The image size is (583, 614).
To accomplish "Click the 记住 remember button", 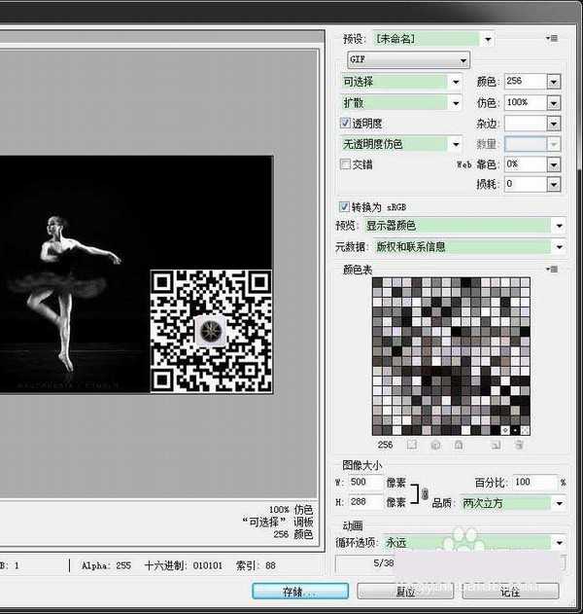I will click(x=510, y=591).
